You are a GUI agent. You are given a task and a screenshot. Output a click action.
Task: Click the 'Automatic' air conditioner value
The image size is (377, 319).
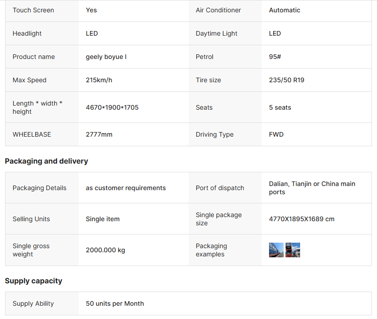pyautogui.click(x=285, y=10)
